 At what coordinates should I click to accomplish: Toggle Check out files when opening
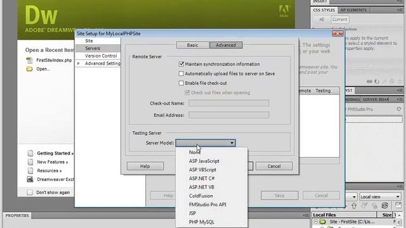[187, 92]
